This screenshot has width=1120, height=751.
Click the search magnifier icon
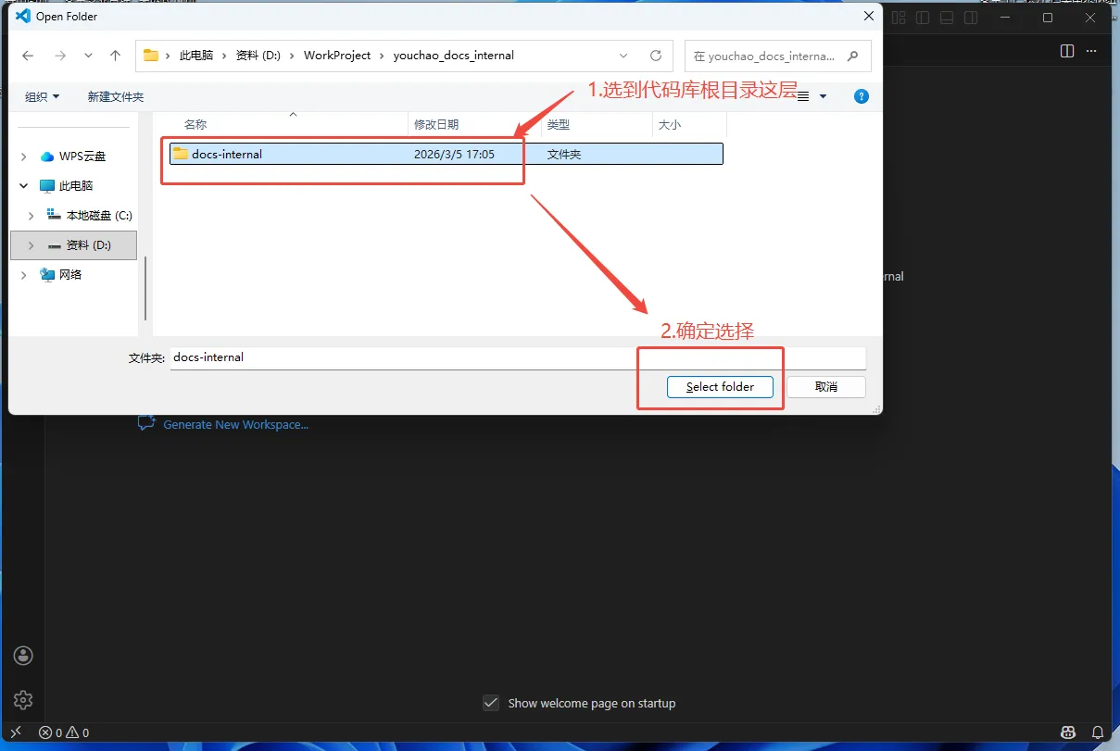[x=853, y=56]
